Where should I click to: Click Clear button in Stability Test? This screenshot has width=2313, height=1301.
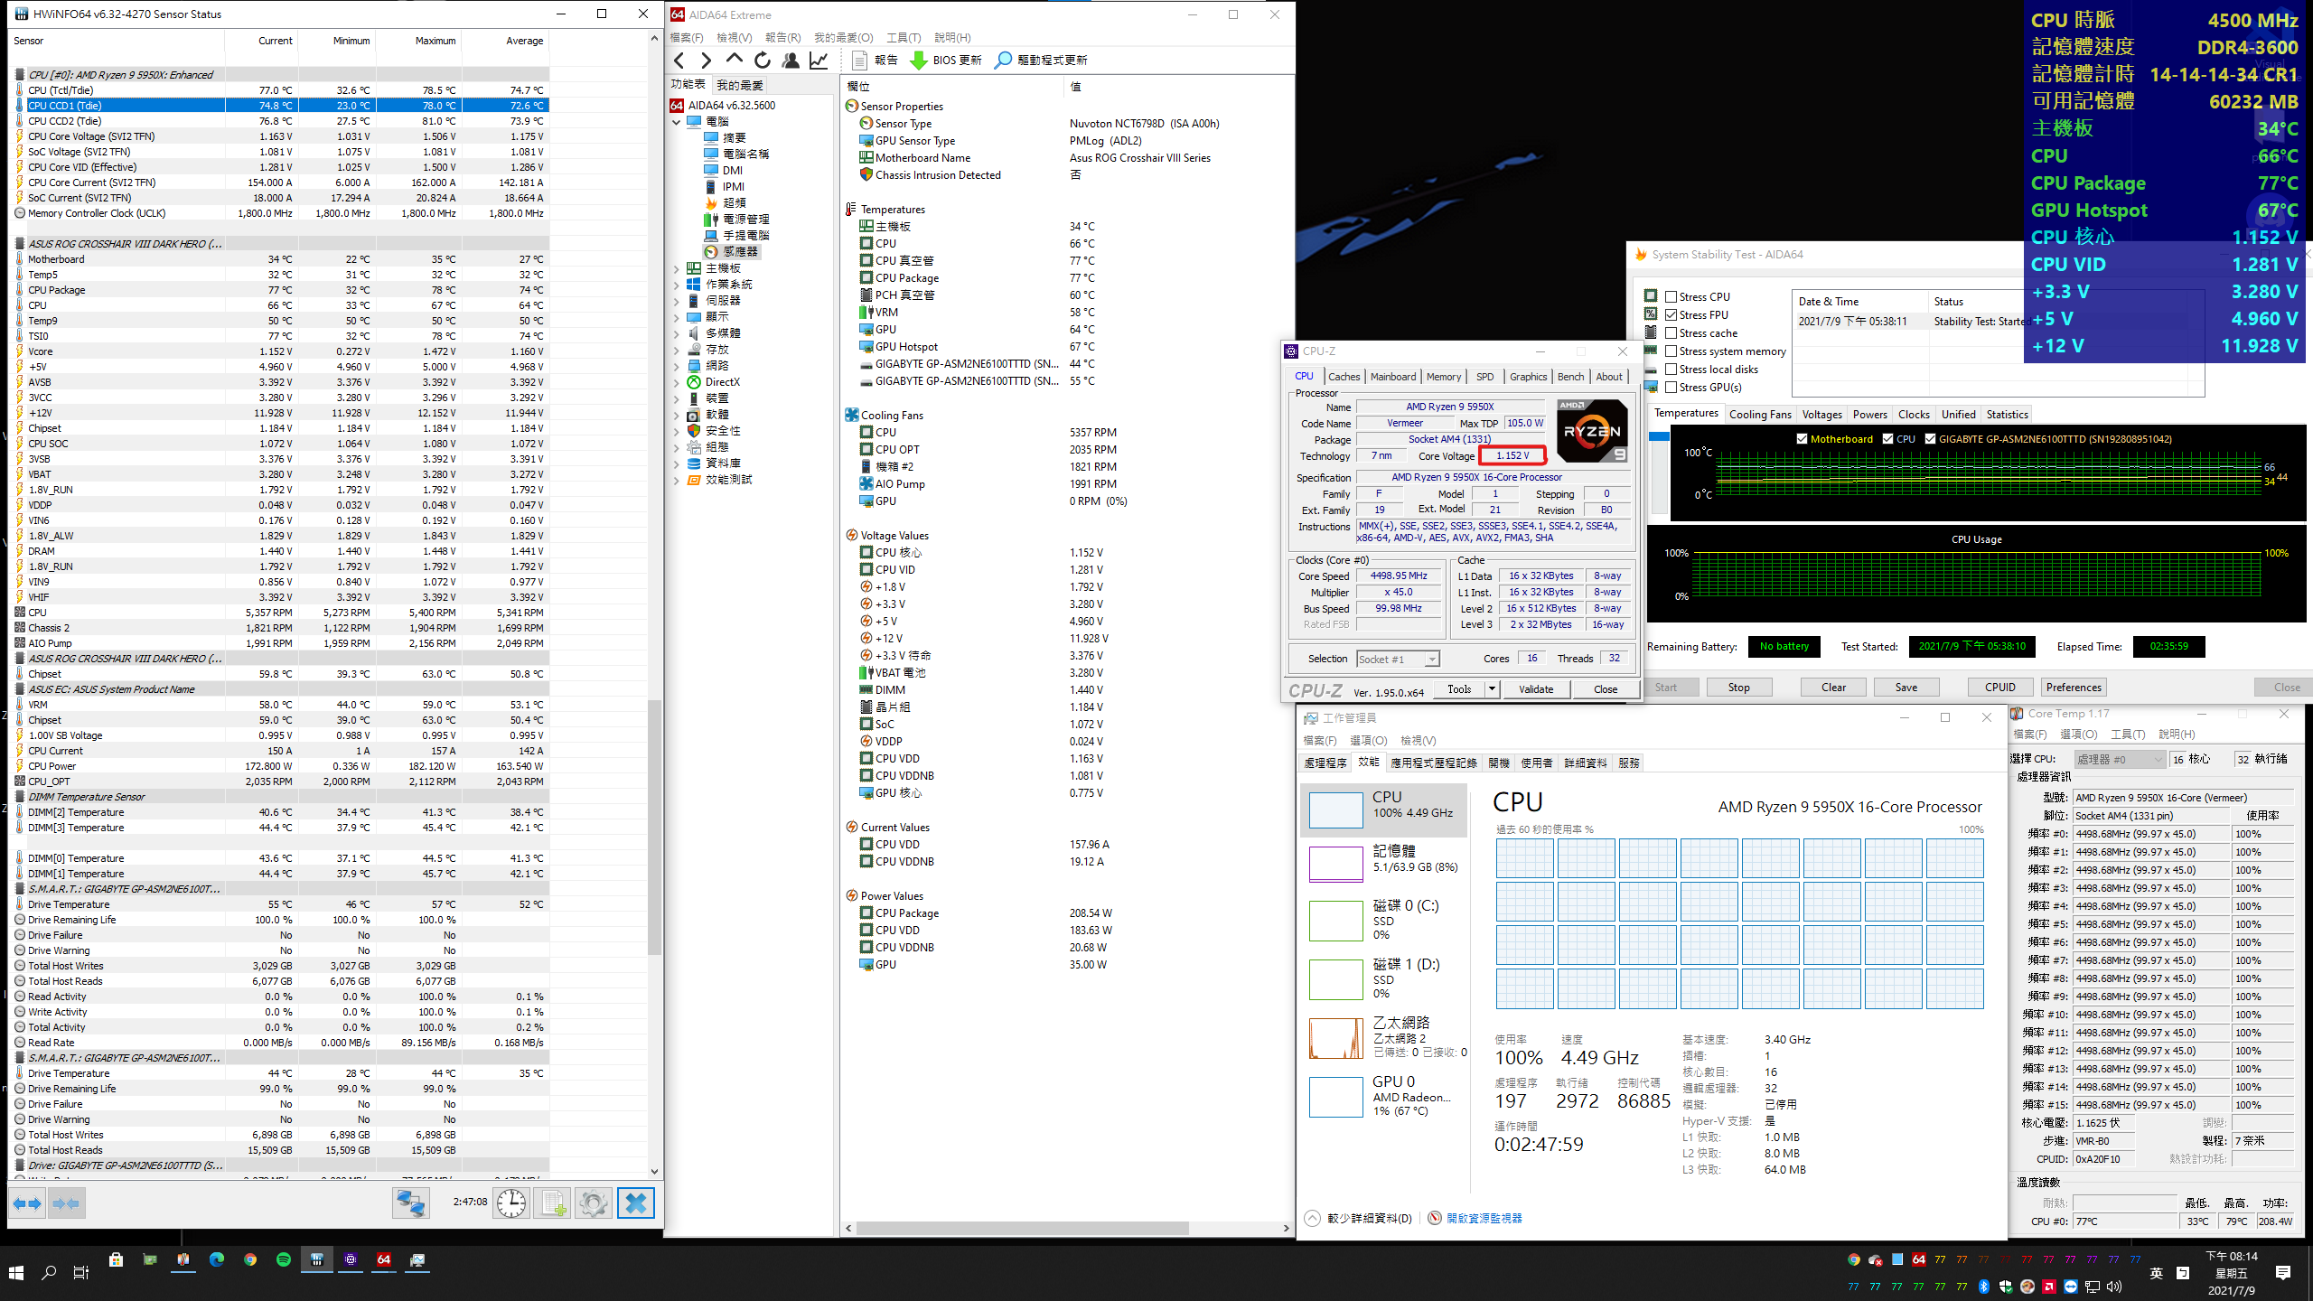(x=1833, y=688)
